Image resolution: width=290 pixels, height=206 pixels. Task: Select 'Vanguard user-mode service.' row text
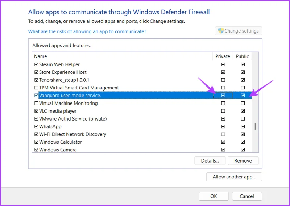point(70,96)
